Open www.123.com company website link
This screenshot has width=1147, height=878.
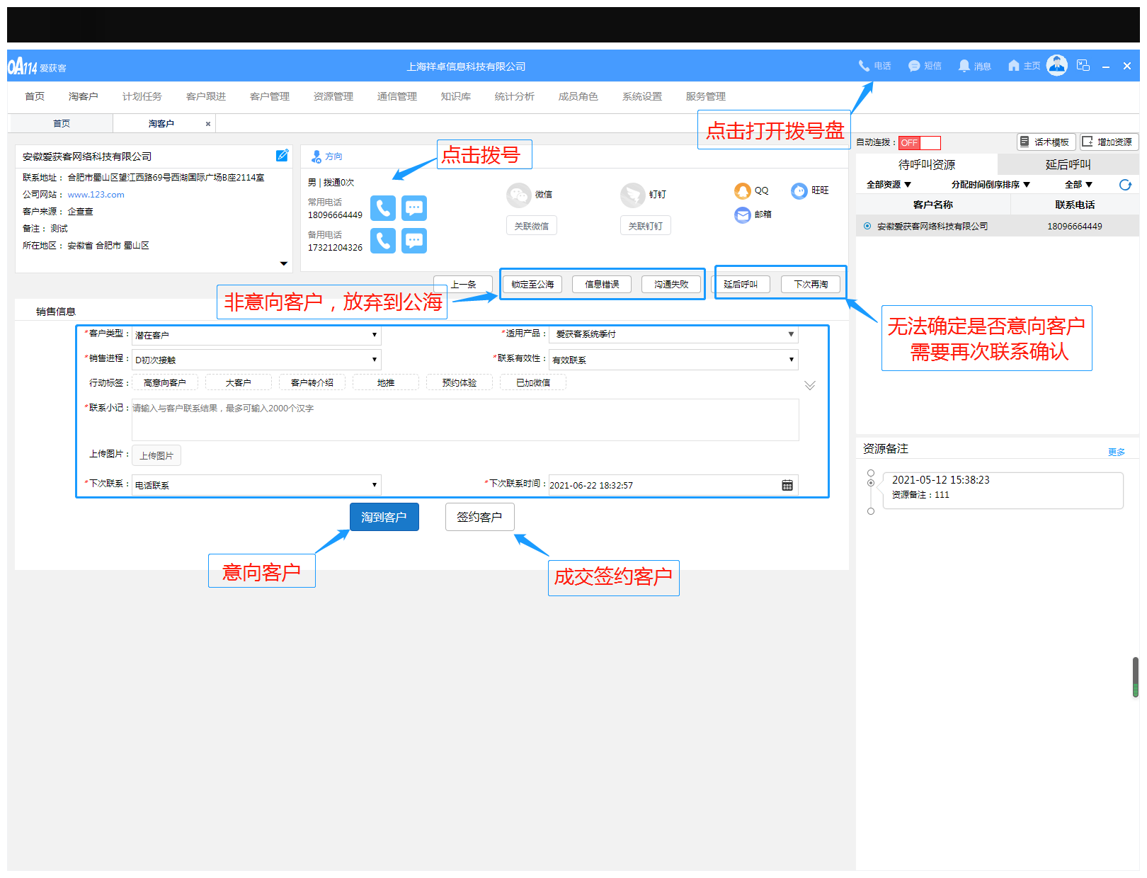click(96, 195)
